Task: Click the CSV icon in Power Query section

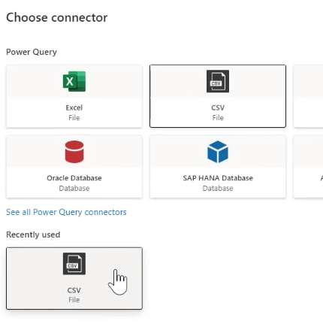Action: (218, 81)
